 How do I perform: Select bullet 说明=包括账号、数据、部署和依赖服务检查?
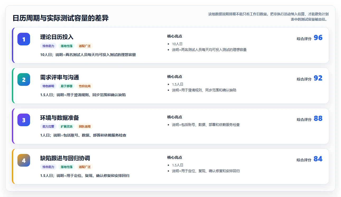point(206,125)
